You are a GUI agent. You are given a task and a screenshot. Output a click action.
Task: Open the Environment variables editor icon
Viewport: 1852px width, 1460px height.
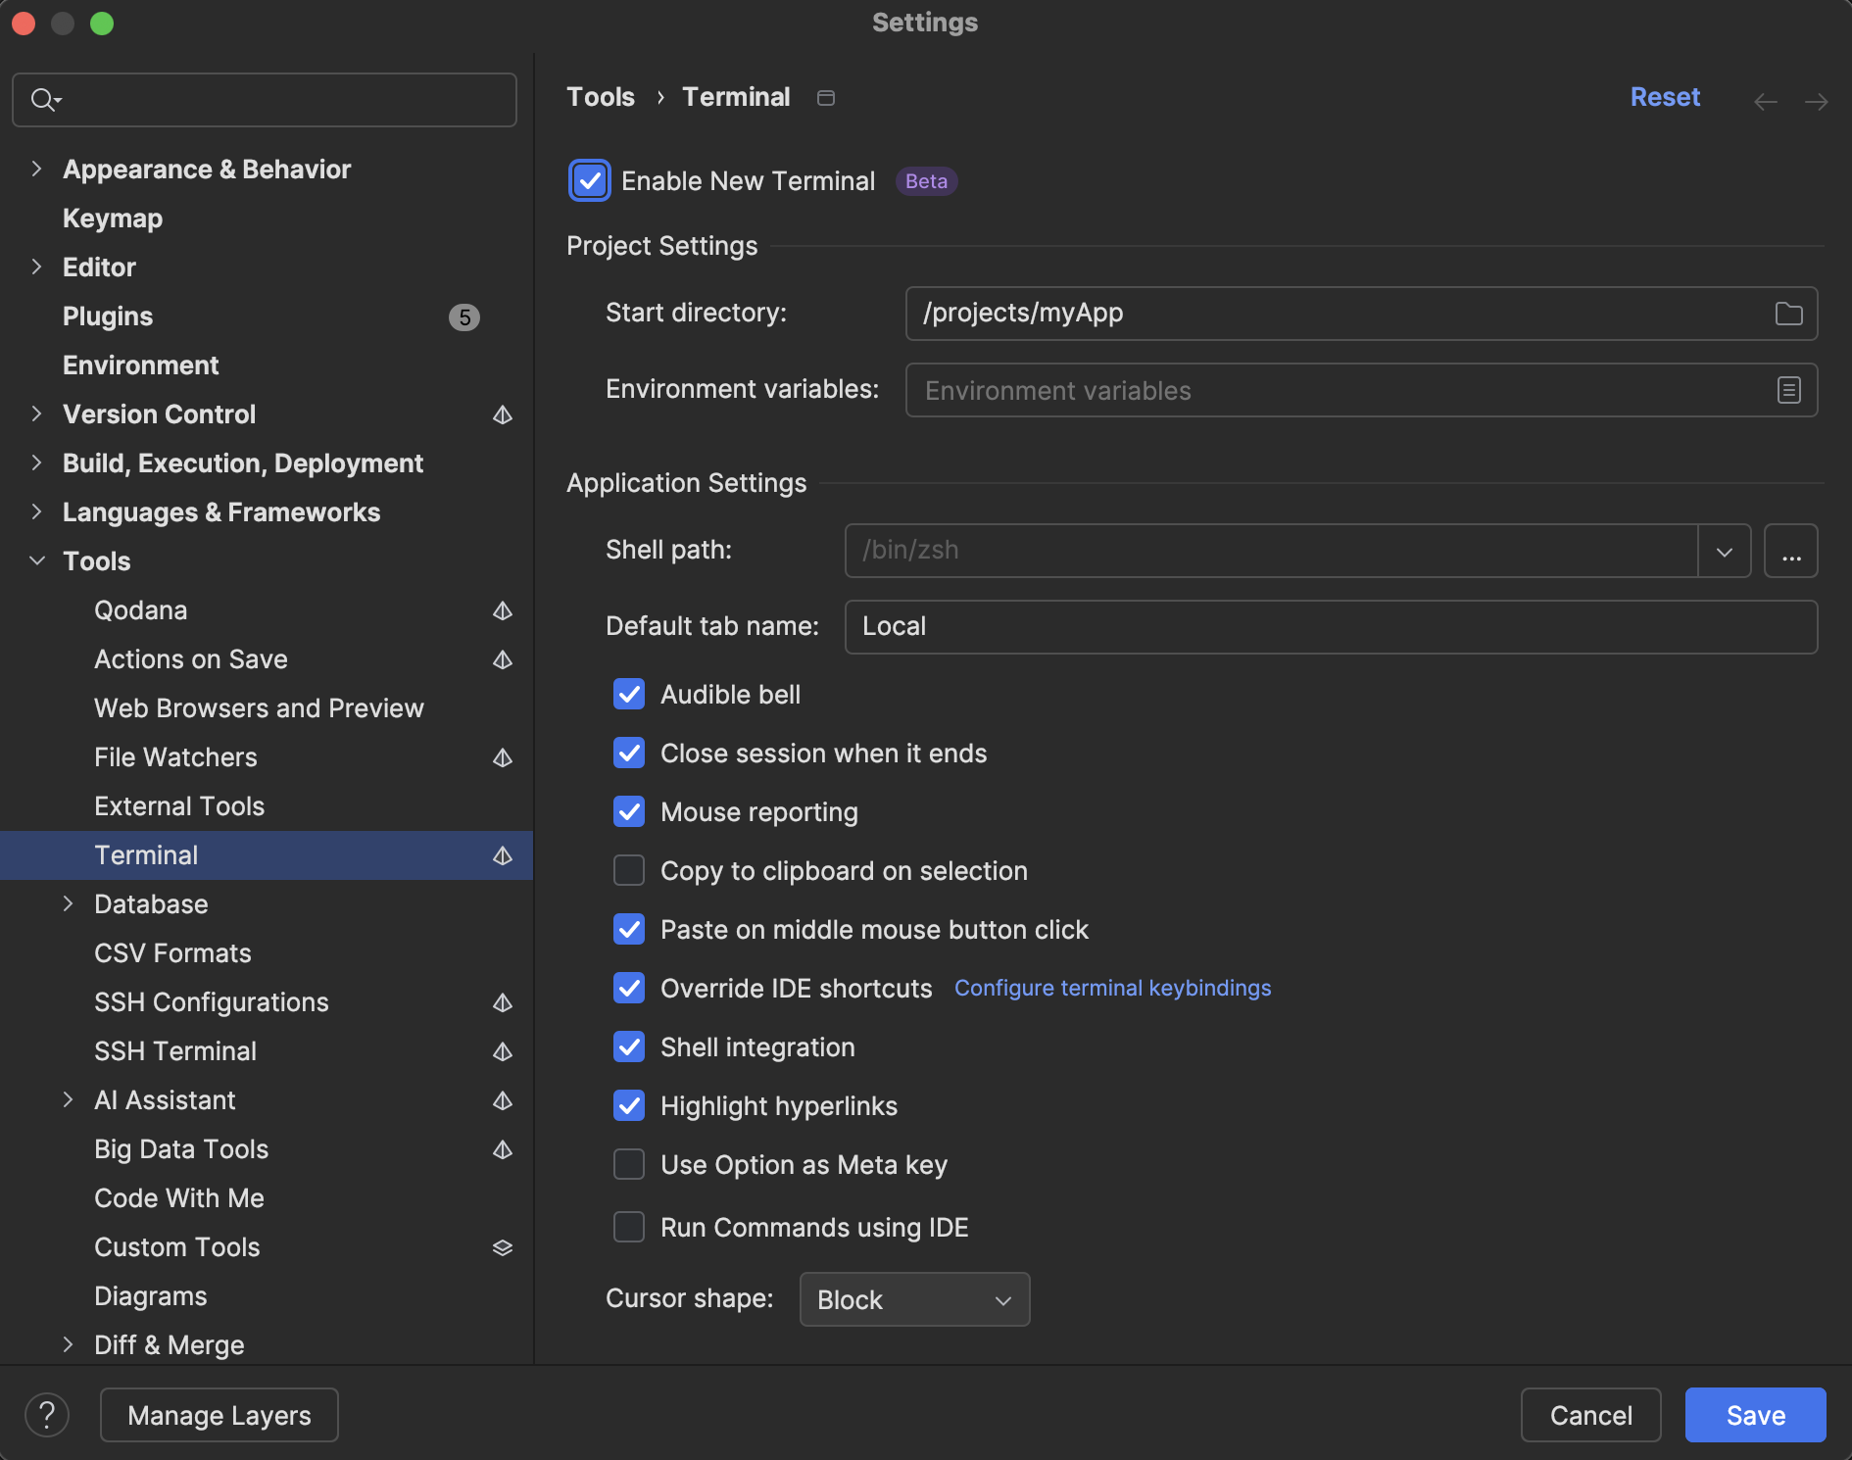click(x=1788, y=390)
